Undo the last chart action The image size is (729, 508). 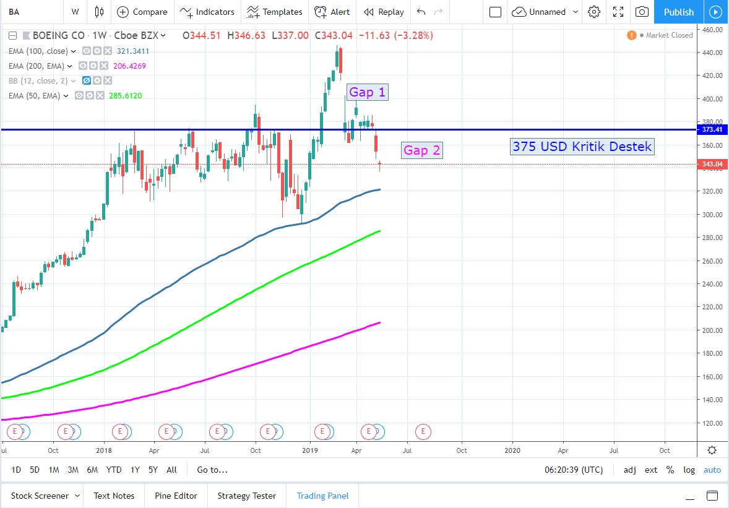(x=421, y=12)
